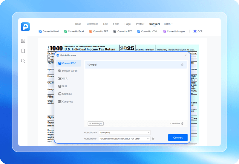Clear all files with bottom trash icon
239x164 pixels.
click(183, 123)
